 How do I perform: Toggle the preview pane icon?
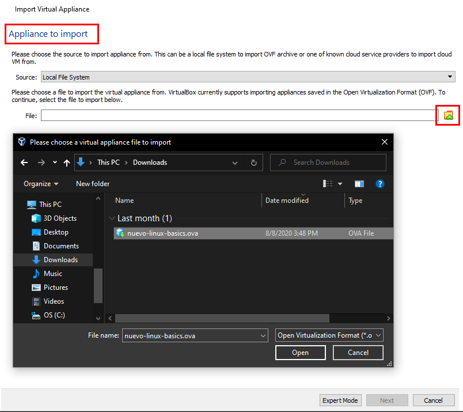[x=359, y=183]
